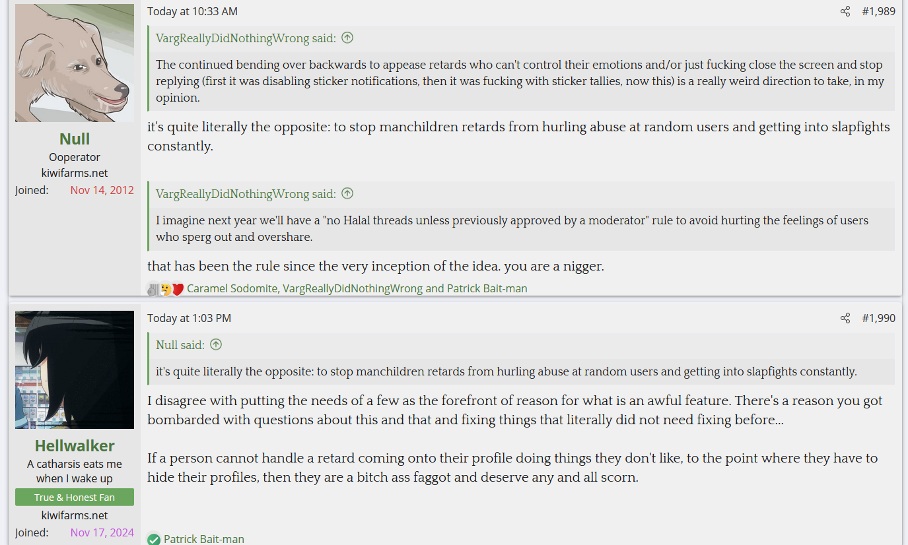Open Null's username profile link
Viewport: 908px width, 545px height.
pyautogui.click(x=75, y=139)
